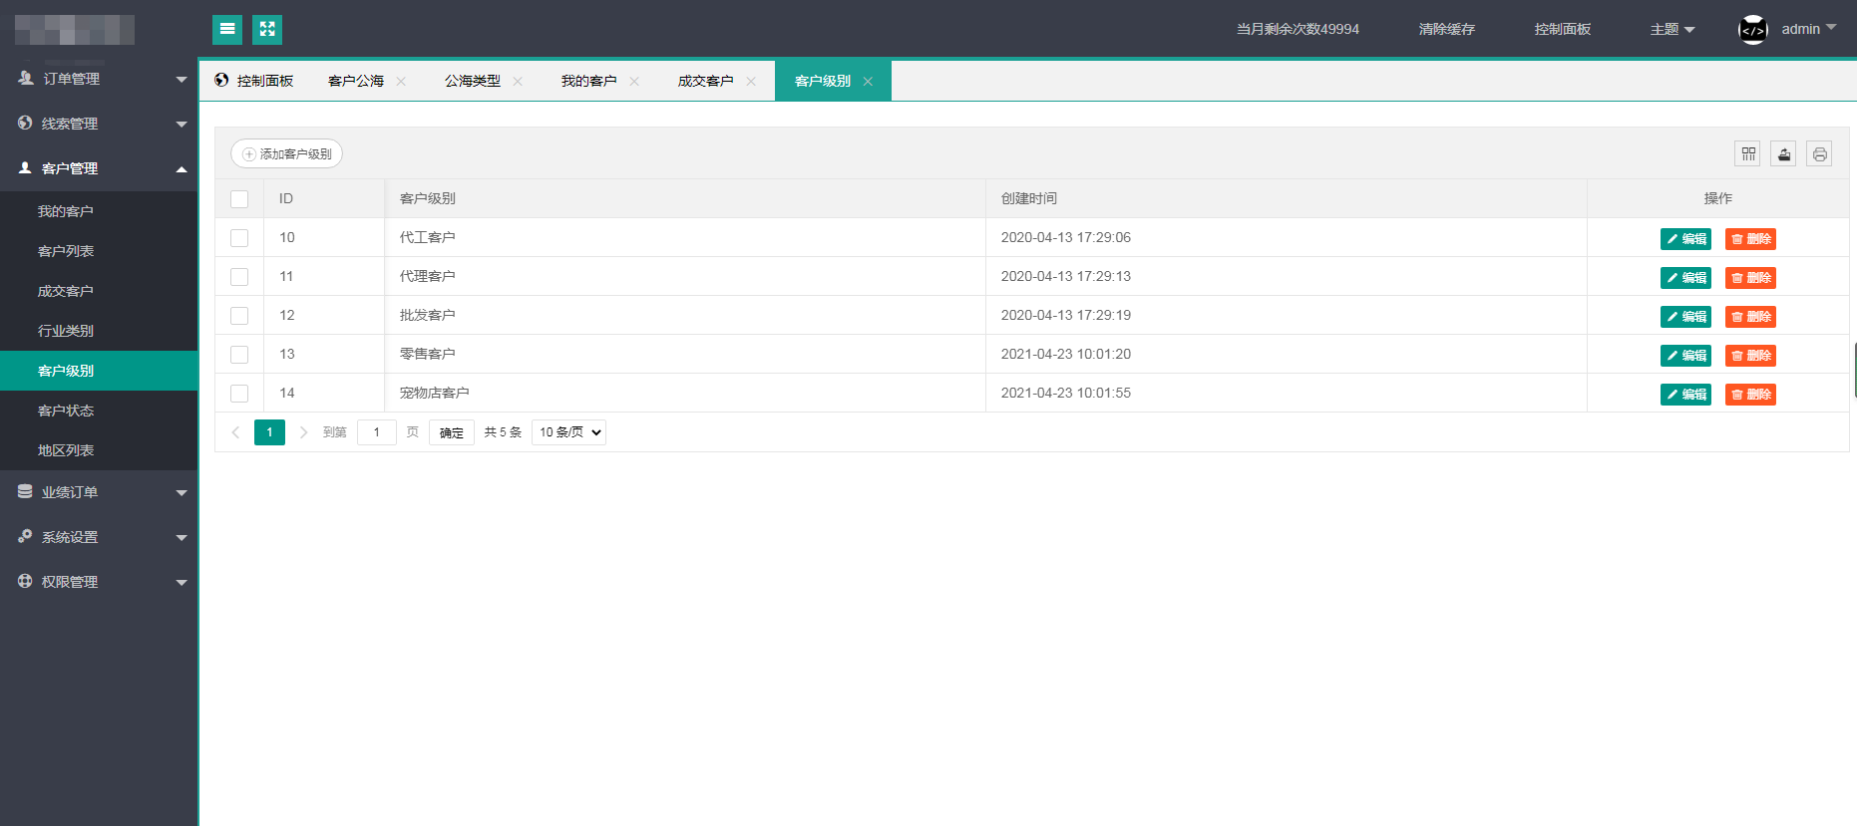1857x826 pixels.
Task: Open the 10 条/页 page size dropdown
Action: (x=568, y=432)
